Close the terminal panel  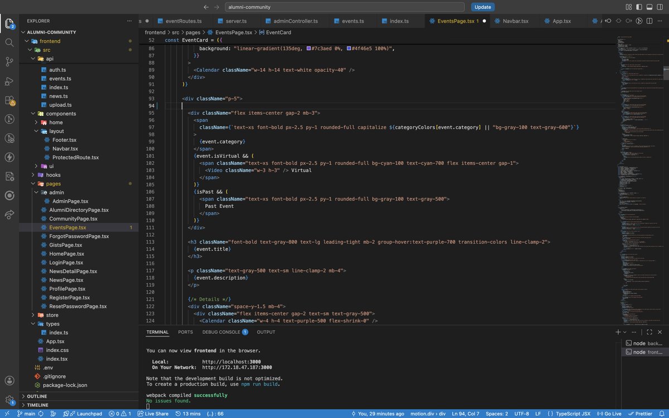point(661,332)
